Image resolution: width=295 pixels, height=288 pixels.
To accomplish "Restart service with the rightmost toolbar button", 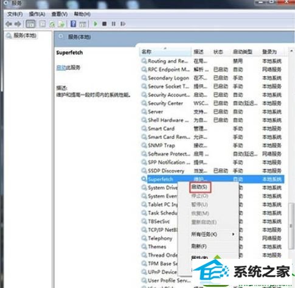I will [123, 24].
